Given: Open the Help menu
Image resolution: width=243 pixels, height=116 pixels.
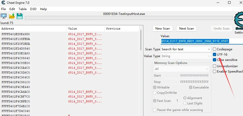Looking at the screenshot, I should tap(43, 9).
